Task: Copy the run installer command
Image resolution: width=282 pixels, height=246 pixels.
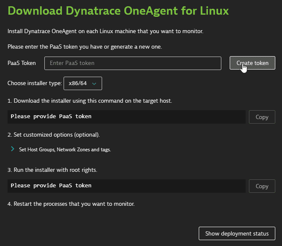Action: [262, 186]
